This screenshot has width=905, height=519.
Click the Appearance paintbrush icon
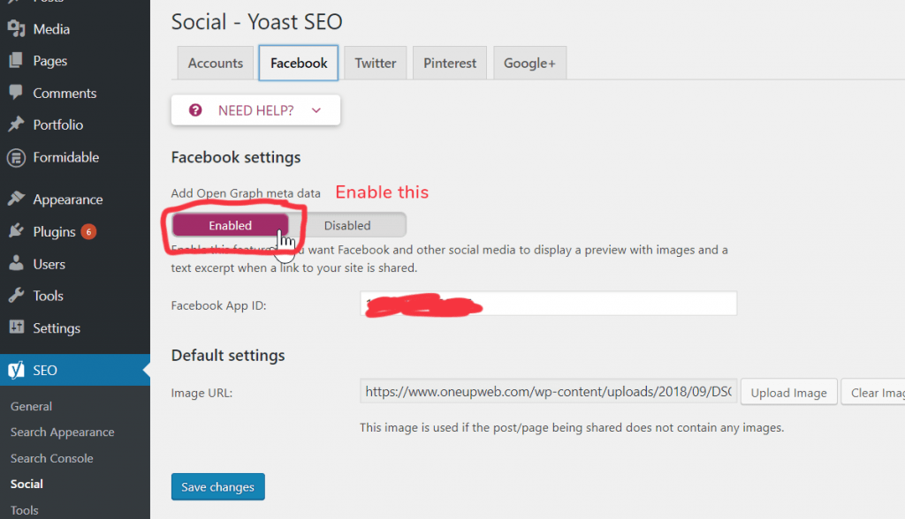coord(16,199)
